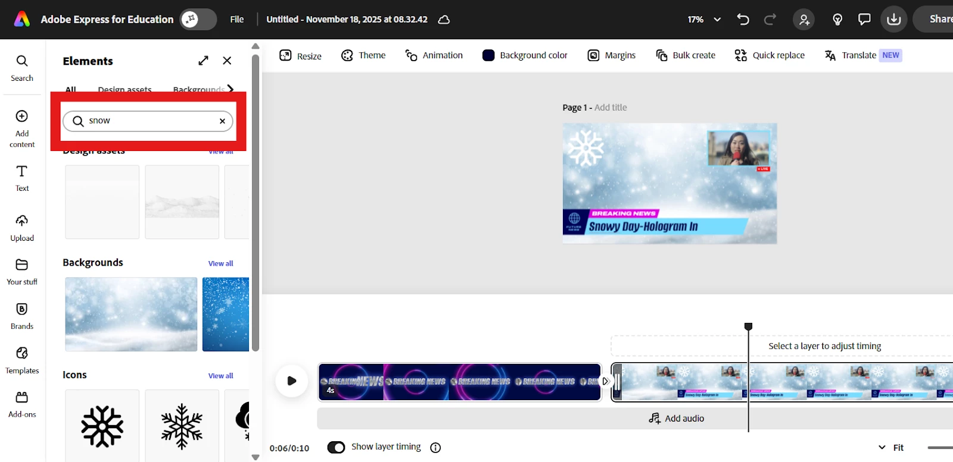Toggle the switch next to Adobe Express for Education

199,20
